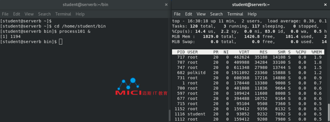
Task: Click PID 597 in the process list
Action: 181,93
